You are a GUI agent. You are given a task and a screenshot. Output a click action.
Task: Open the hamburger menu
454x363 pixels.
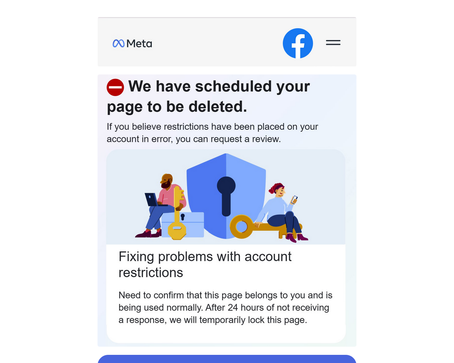333,43
